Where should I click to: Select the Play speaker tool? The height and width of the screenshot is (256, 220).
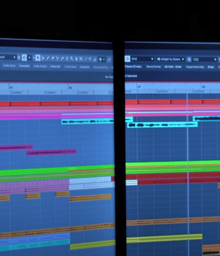pos(90,59)
